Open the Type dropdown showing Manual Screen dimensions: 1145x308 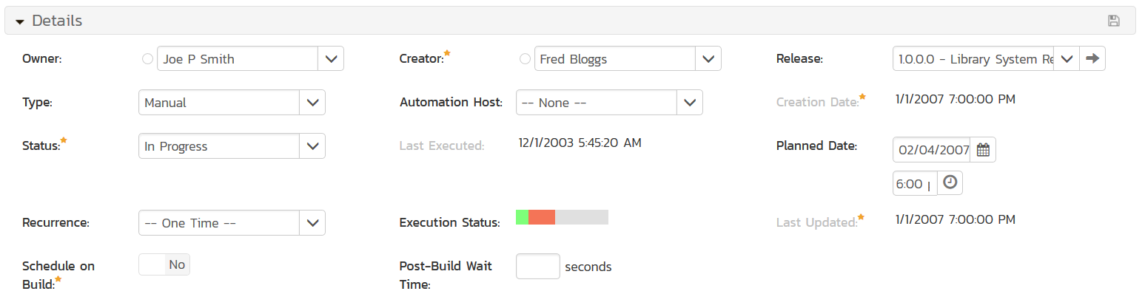point(312,103)
